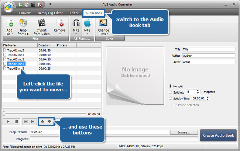The image size is (240, 151).
Task: Switch to the Convert tab
Action: pyautogui.click(x=25, y=13)
